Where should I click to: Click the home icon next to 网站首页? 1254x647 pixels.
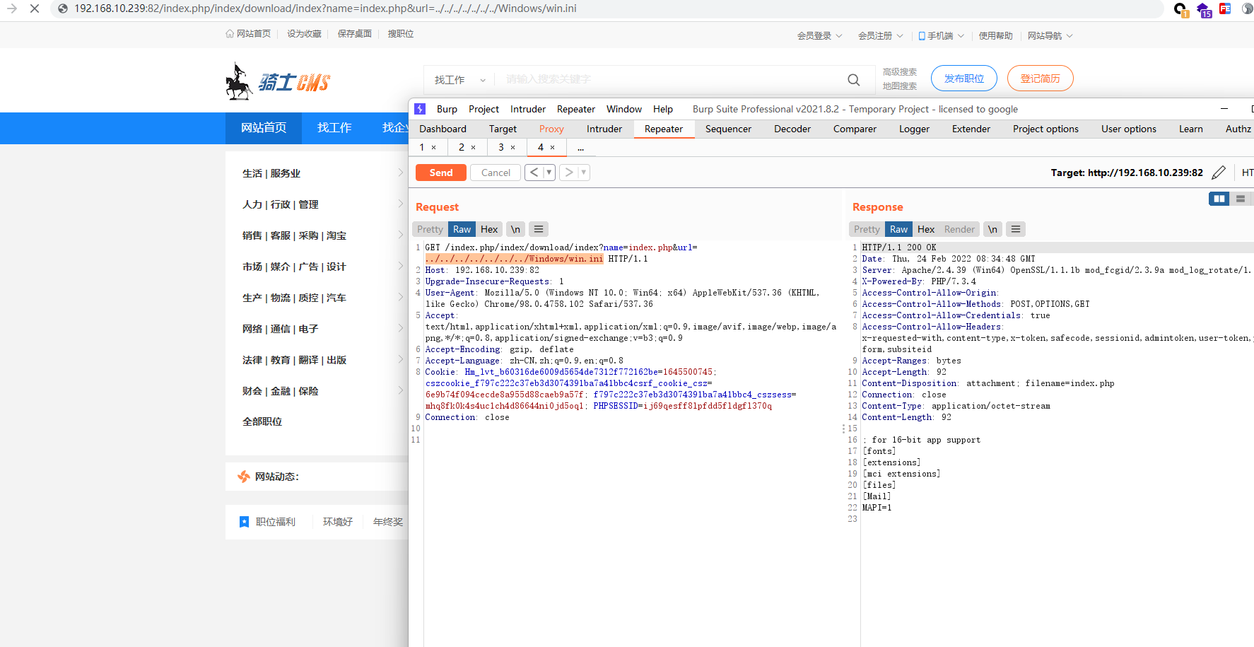pos(230,33)
